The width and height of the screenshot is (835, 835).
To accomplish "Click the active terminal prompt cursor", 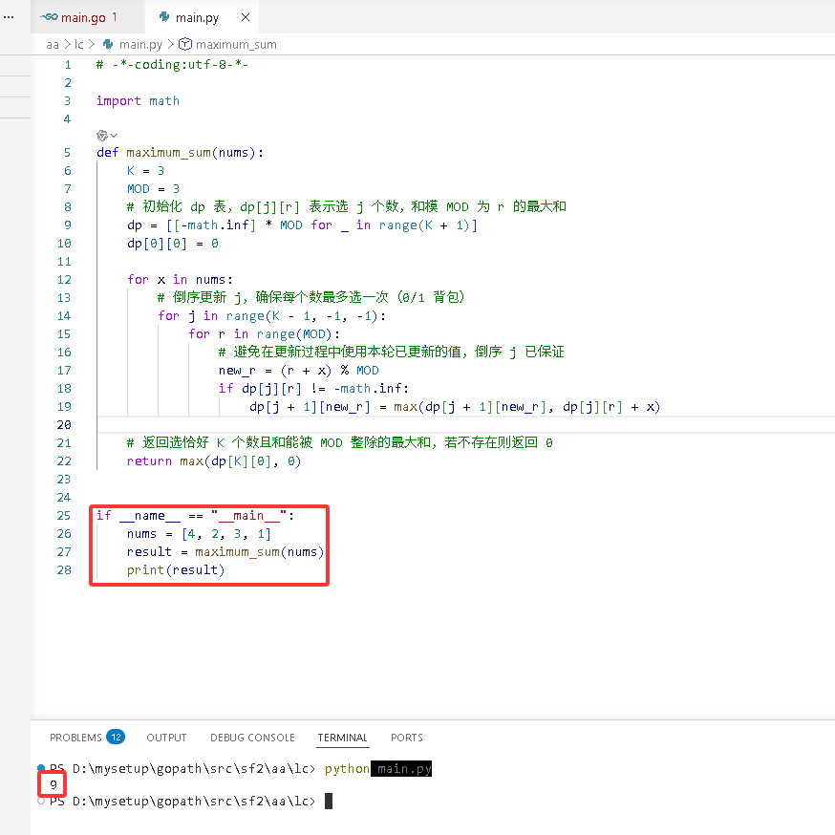I will [x=329, y=801].
